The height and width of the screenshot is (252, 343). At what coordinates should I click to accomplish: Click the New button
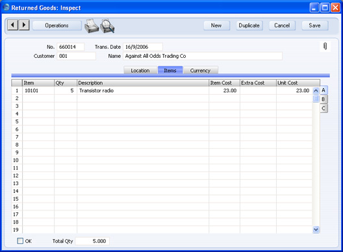216,25
